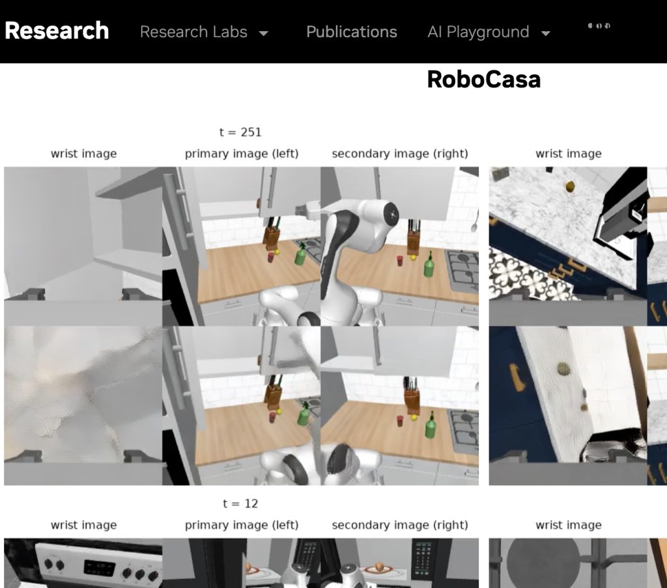Select the top secondary image (right) robot arm frame
The width and height of the screenshot is (667, 588).
399,246
